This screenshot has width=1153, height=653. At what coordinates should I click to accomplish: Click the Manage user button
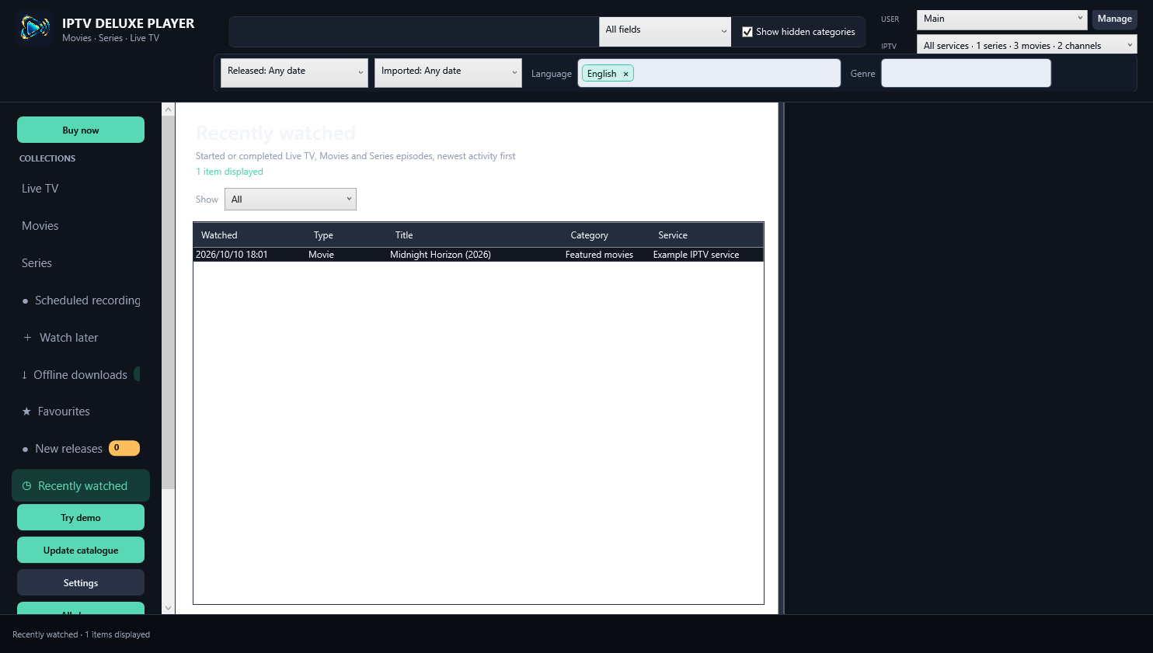1115,19
